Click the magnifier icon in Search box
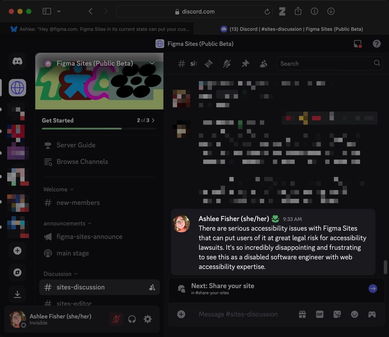This screenshot has width=389, height=337. point(377,63)
